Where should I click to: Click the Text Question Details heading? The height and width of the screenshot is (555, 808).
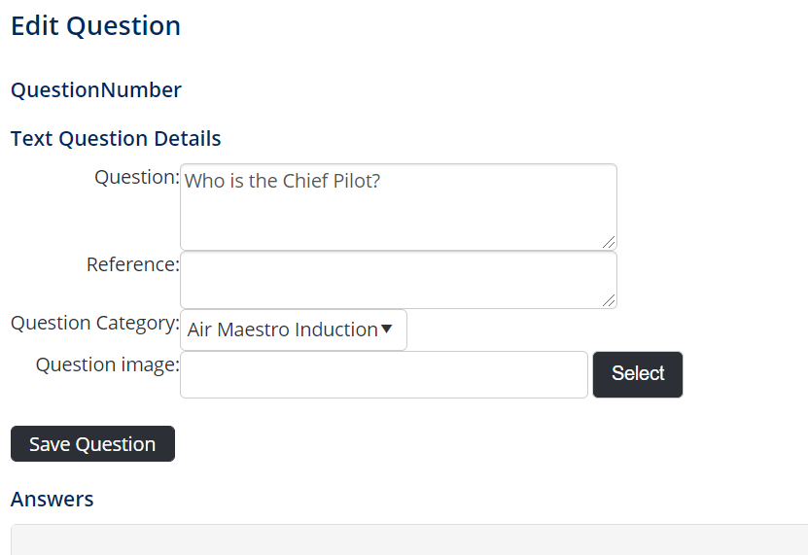click(x=116, y=139)
